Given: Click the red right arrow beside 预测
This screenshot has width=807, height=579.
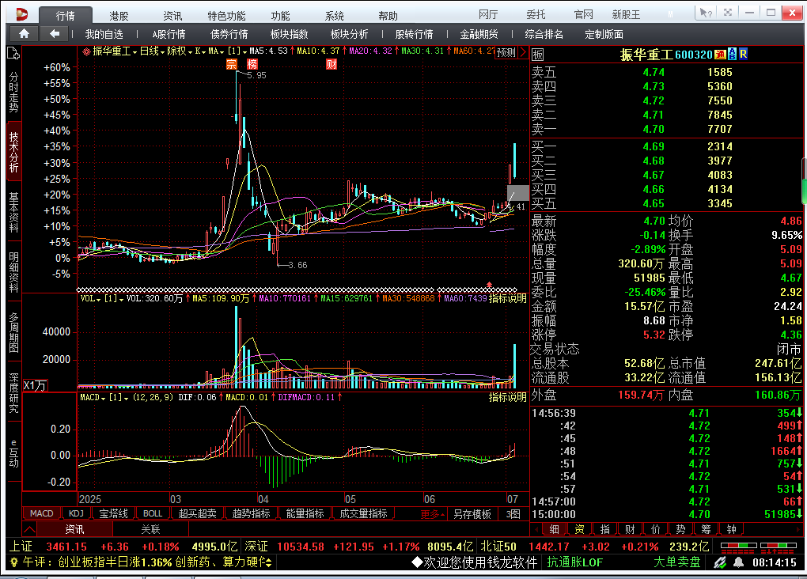Looking at the screenshot, I should (523, 52).
